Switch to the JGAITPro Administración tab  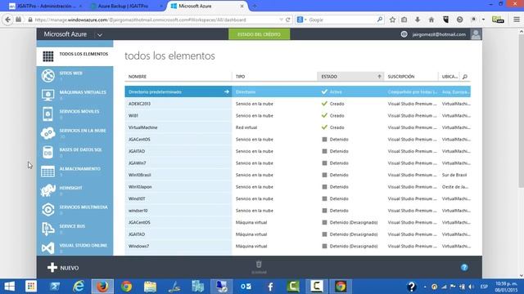click(45, 6)
